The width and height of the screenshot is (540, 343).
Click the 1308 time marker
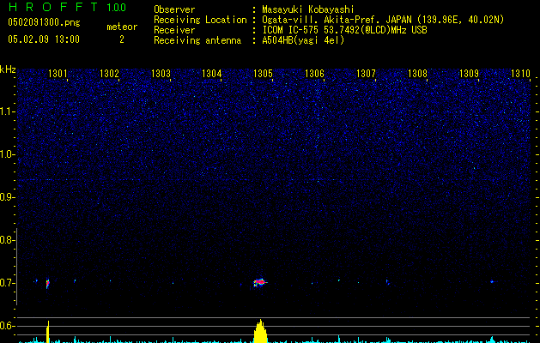click(417, 74)
